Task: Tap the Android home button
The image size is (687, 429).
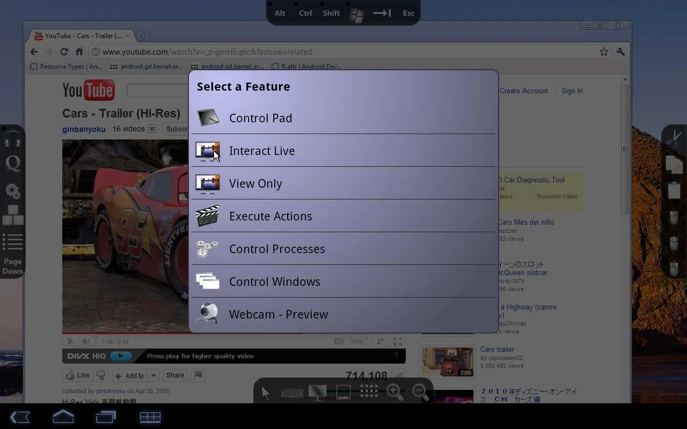Action: [63, 417]
